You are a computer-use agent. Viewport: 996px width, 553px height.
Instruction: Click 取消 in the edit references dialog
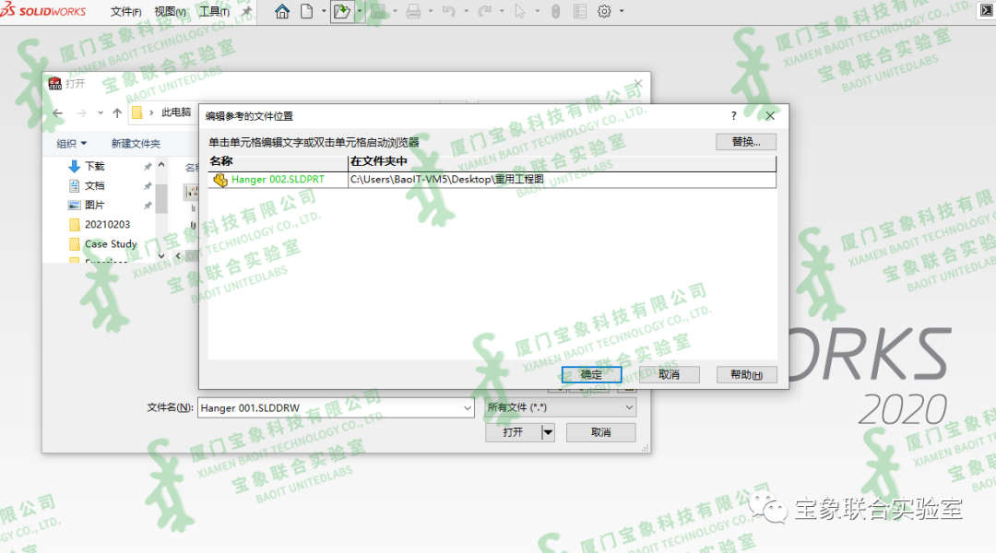pos(669,374)
